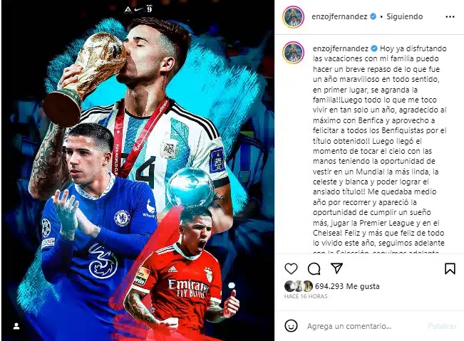Screen dimensions: 464x341
Task: View the 694.293 Me gusta likes list
Action: coord(347,286)
